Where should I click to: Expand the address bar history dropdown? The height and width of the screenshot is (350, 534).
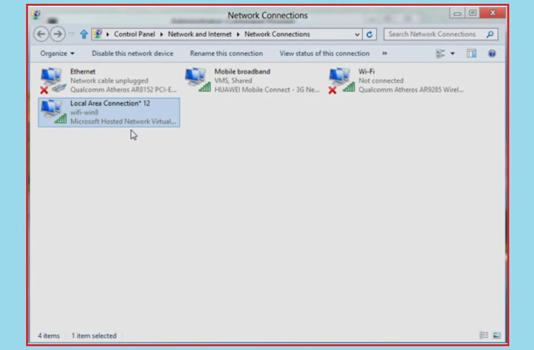357,34
